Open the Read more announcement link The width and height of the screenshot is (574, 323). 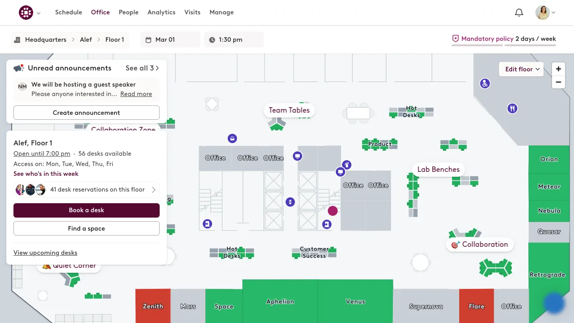click(136, 94)
